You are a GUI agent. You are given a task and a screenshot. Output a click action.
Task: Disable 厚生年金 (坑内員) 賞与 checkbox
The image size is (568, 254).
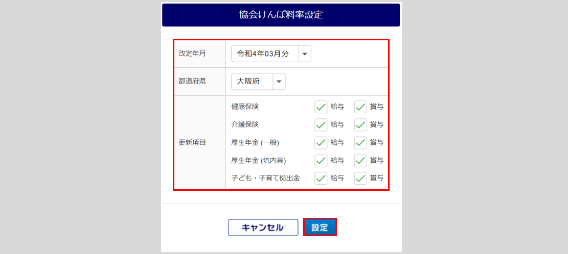click(361, 161)
